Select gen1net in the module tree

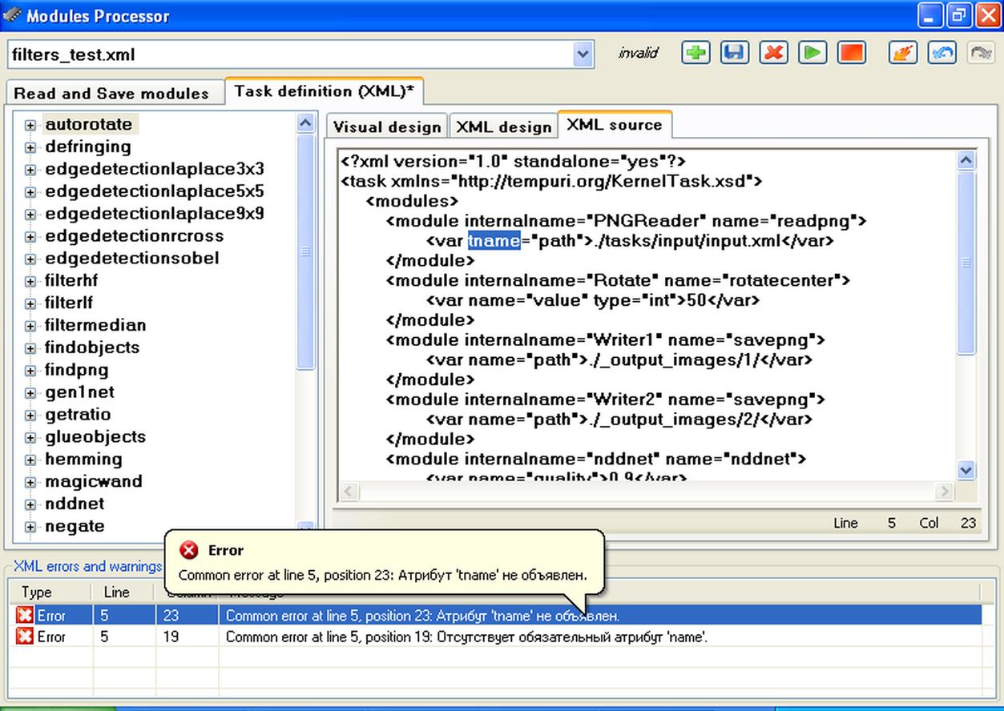(79, 392)
